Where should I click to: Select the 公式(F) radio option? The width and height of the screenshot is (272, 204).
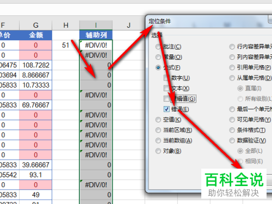point(158,67)
